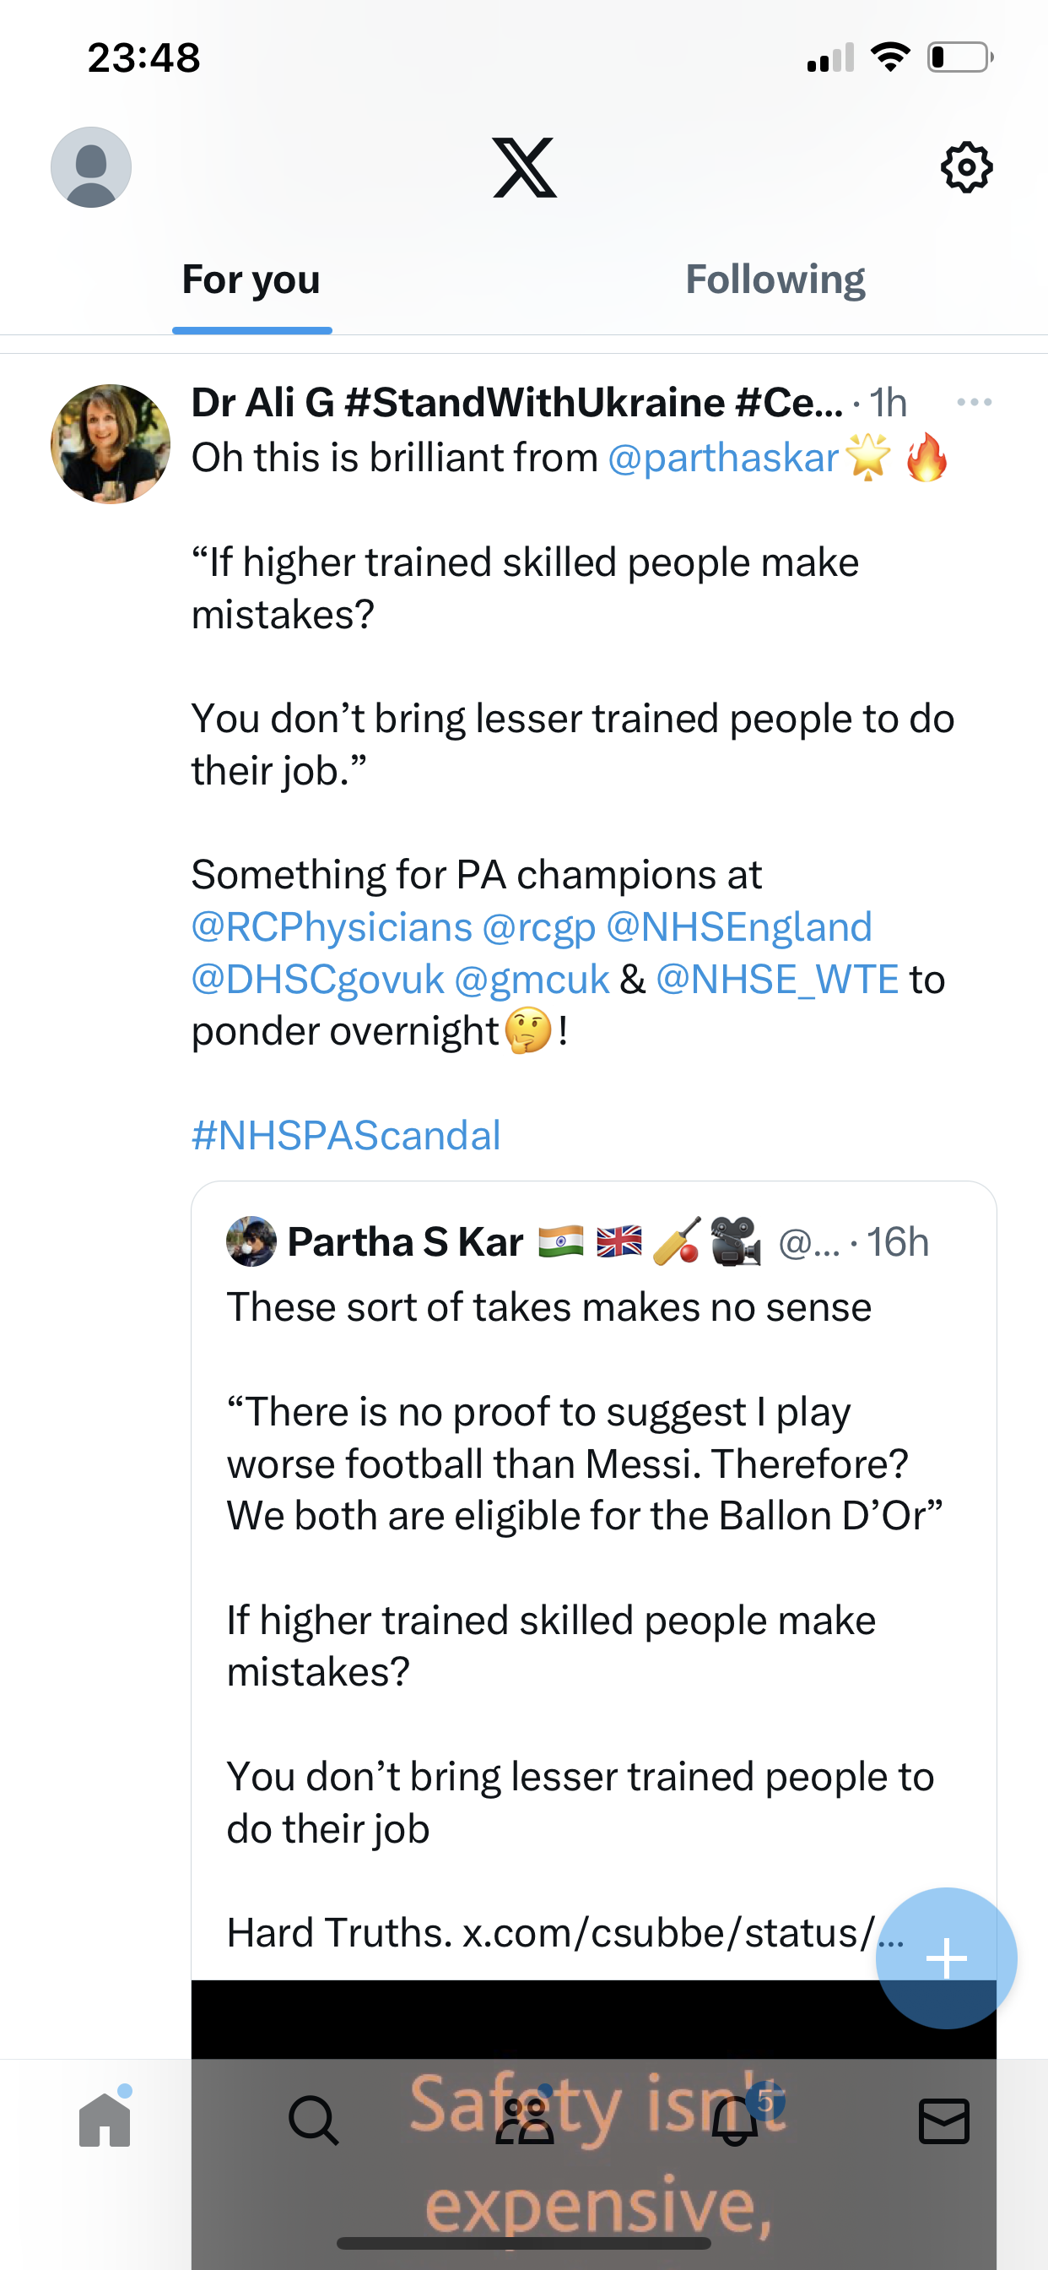This screenshot has width=1048, height=2270.
Task: Open the three-dot menu on Dr Ali G's post
Action: pyautogui.click(x=974, y=402)
